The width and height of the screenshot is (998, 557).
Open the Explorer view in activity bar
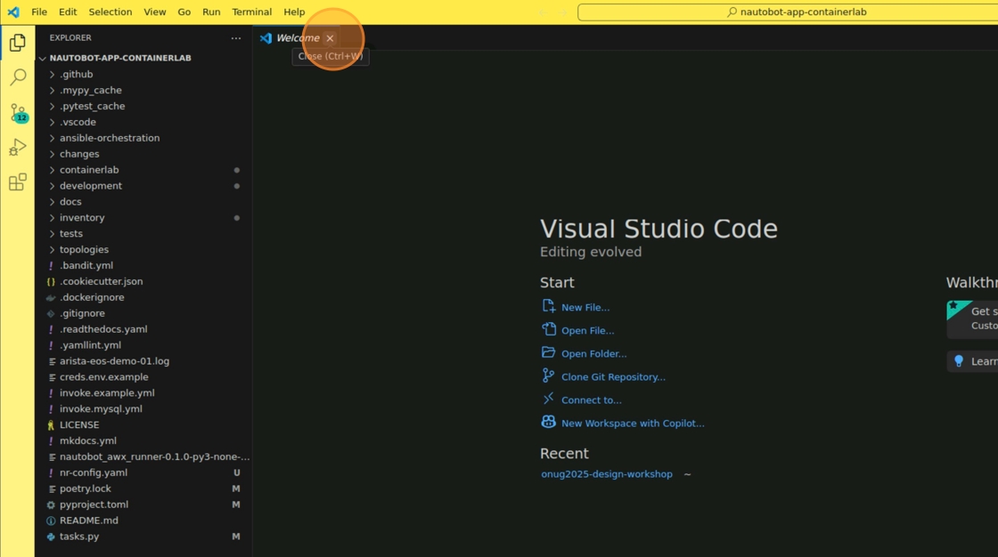tap(17, 43)
